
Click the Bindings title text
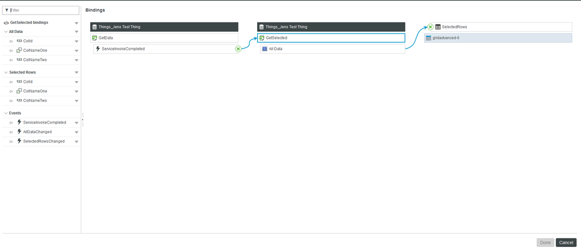click(95, 10)
